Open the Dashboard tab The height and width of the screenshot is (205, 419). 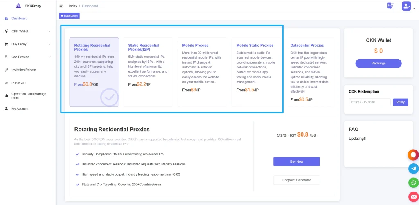click(69, 15)
